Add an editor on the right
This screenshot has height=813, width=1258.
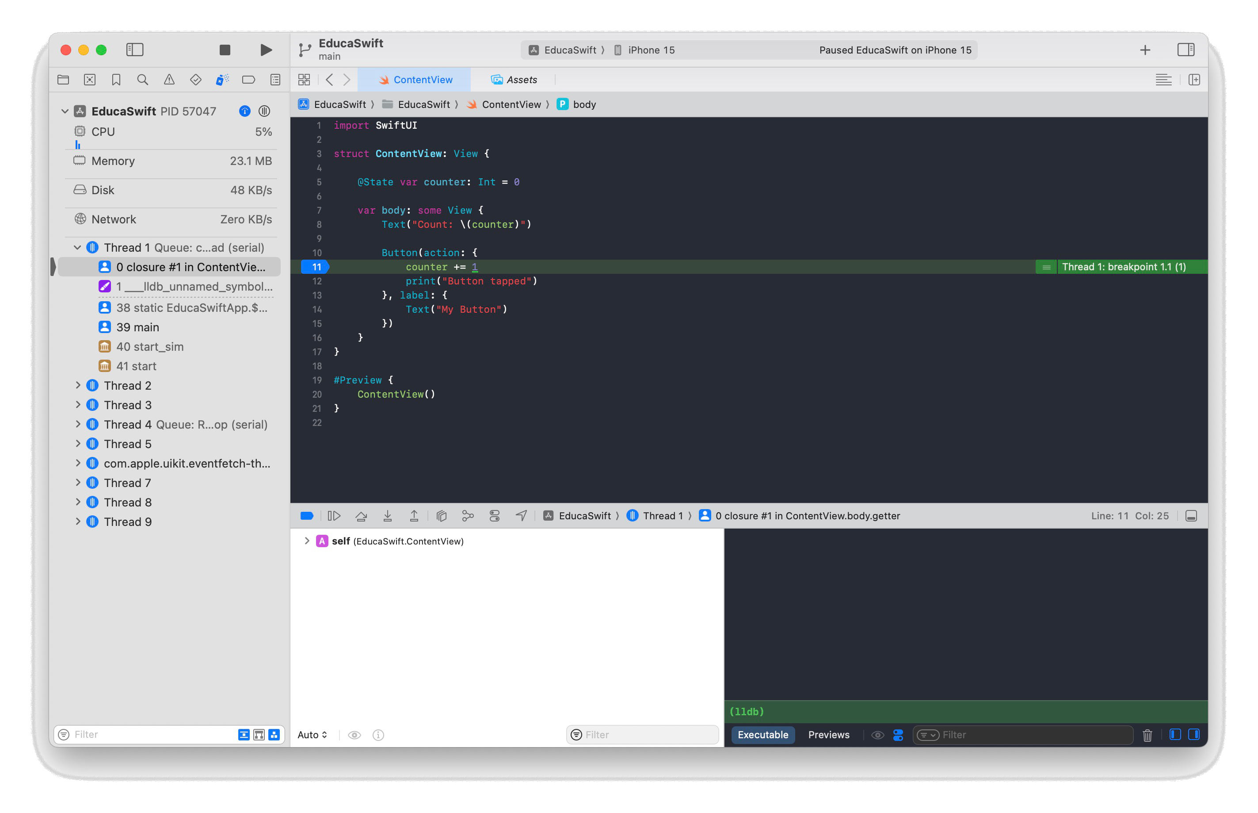point(1194,80)
